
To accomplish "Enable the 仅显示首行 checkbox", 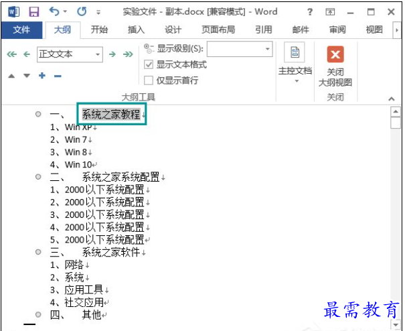I will pos(149,80).
